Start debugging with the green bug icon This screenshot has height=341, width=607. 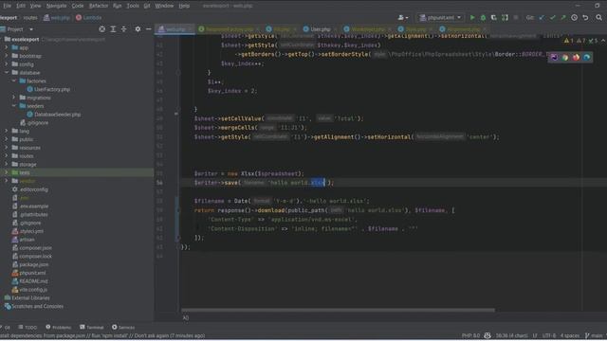click(483, 17)
